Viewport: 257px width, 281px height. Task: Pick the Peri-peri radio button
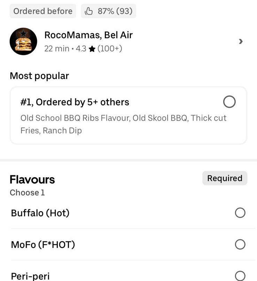(240, 276)
